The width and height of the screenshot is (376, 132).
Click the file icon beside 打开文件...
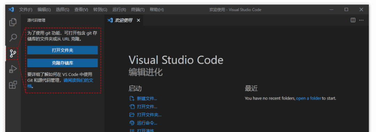pos(132,107)
